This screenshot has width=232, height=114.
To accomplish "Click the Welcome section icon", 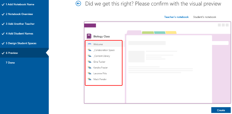I will point(90,44).
